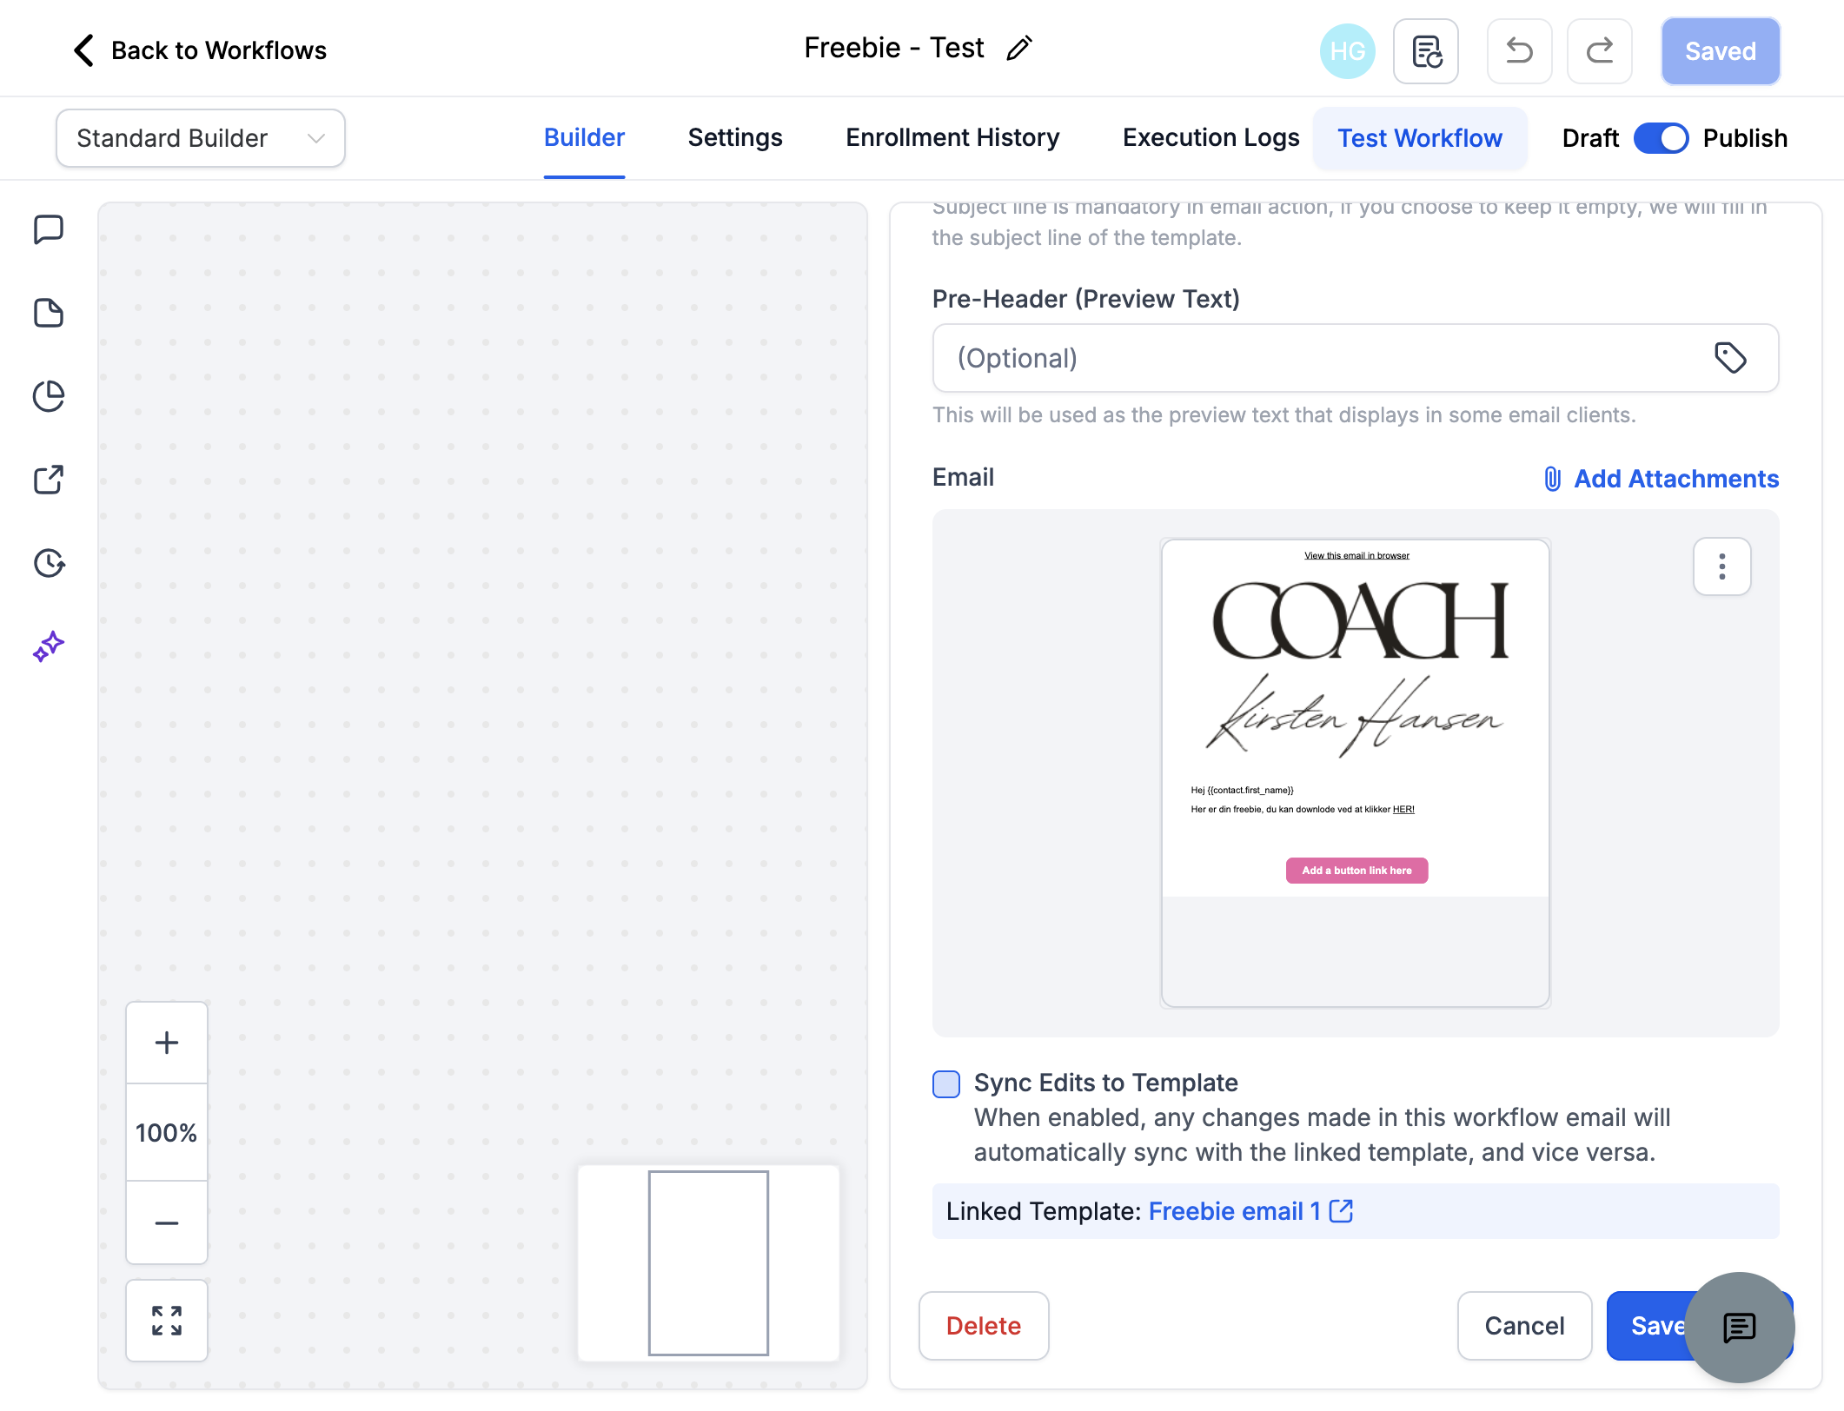The image size is (1844, 1411).
Task: Fit the canvas to screen
Action: 167,1321
